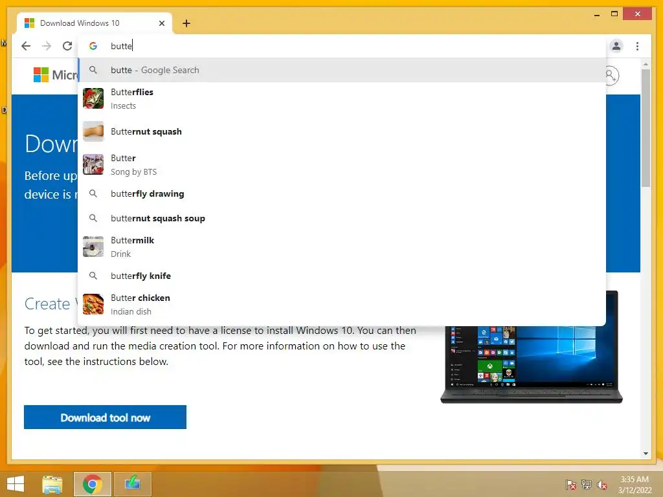
Task: Click the muted volume tray icon
Action: (x=602, y=484)
